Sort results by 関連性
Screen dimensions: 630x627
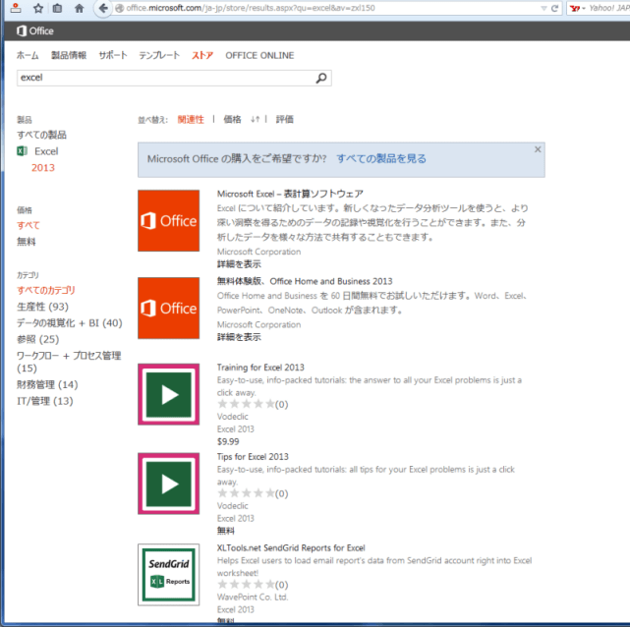[191, 119]
